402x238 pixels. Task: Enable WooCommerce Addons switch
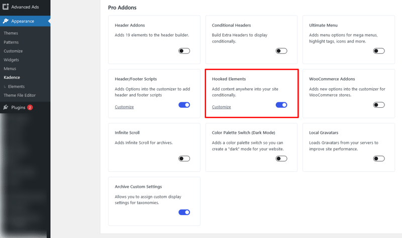(x=379, y=105)
